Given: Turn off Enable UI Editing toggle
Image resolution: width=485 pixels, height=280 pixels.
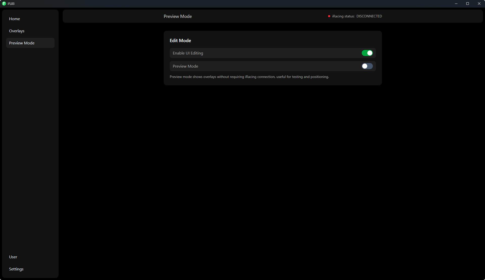Looking at the screenshot, I should point(367,53).
